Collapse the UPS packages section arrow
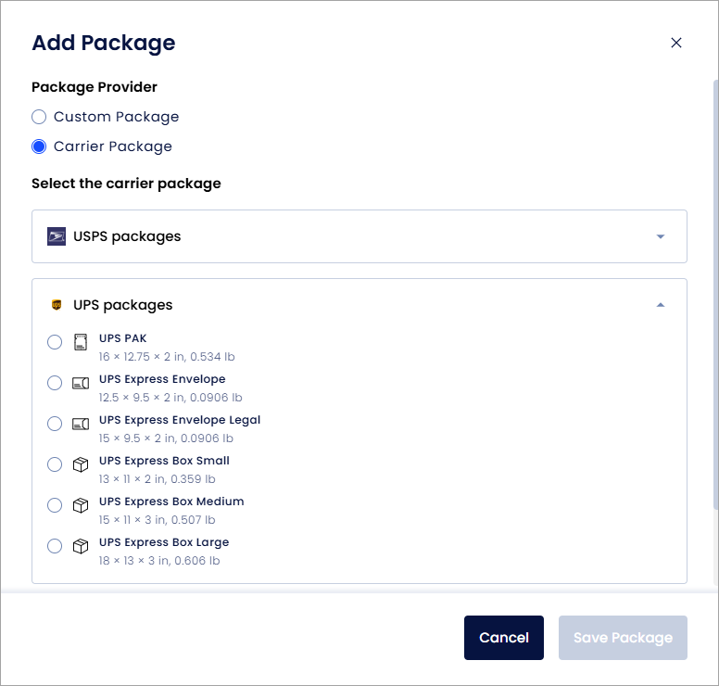 click(x=661, y=305)
